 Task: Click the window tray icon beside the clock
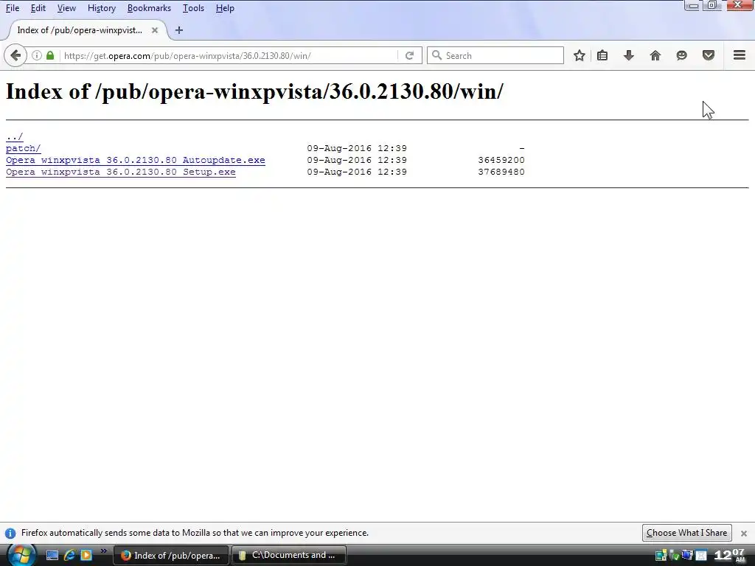pyautogui.click(x=701, y=556)
